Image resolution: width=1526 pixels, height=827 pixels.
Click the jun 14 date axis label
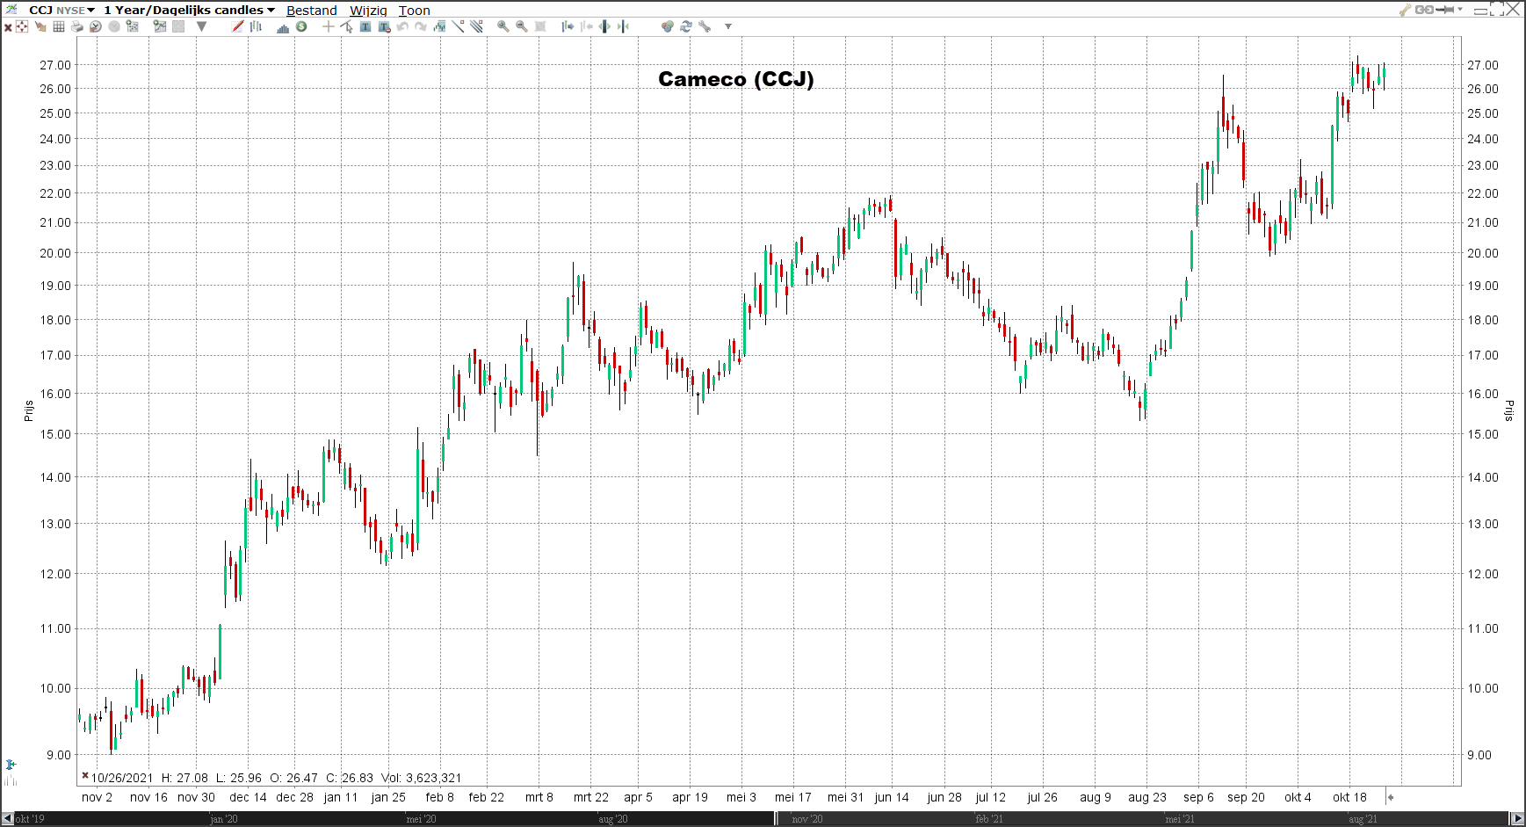pyautogui.click(x=892, y=797)
